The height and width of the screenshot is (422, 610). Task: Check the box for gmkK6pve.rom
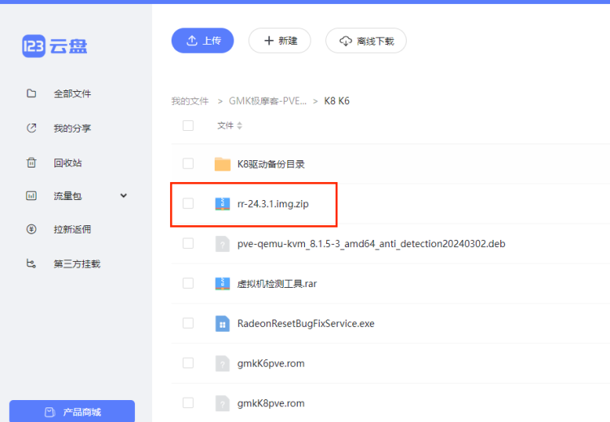[189, 363]
